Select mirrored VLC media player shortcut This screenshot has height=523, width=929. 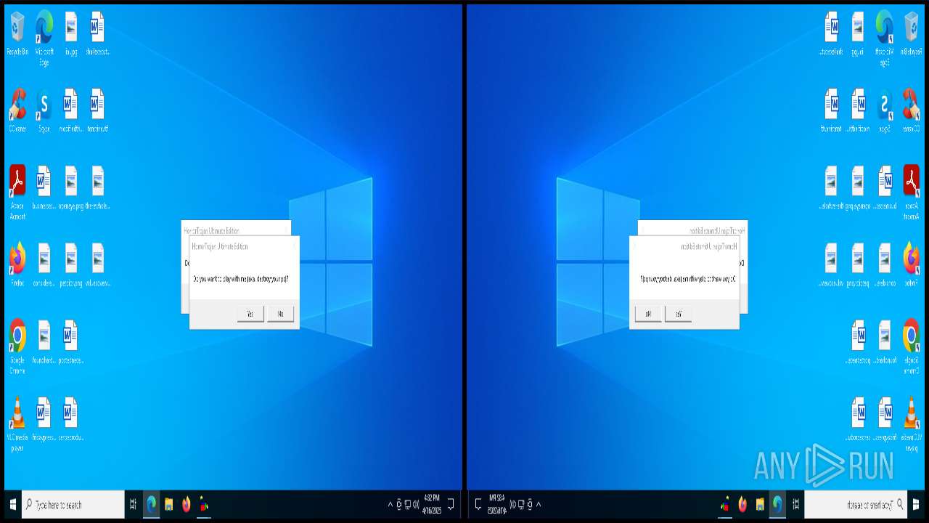pyautogui.click(x=911, y=423)
